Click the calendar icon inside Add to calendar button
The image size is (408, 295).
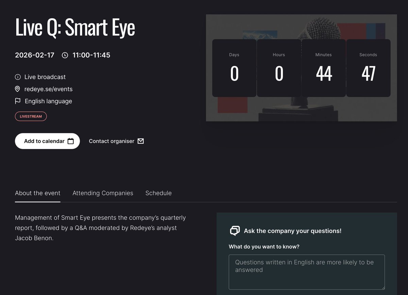(70, 141)
